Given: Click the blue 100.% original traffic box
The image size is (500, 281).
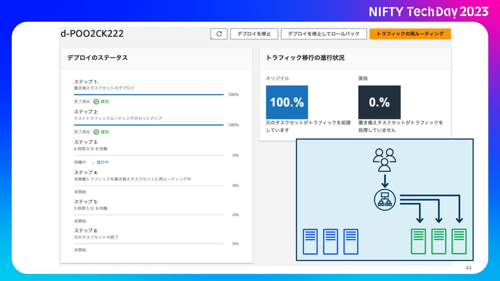Looking at the screenshot, I should click(x=287, y=102).
